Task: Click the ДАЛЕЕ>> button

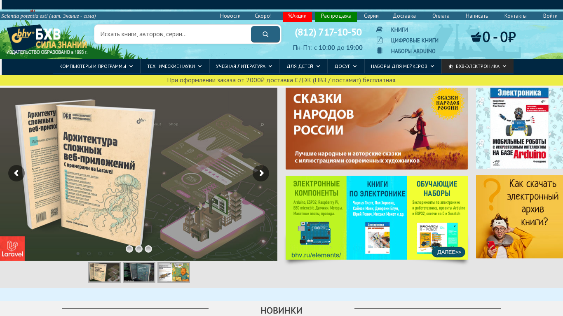Action: point(448,252)
